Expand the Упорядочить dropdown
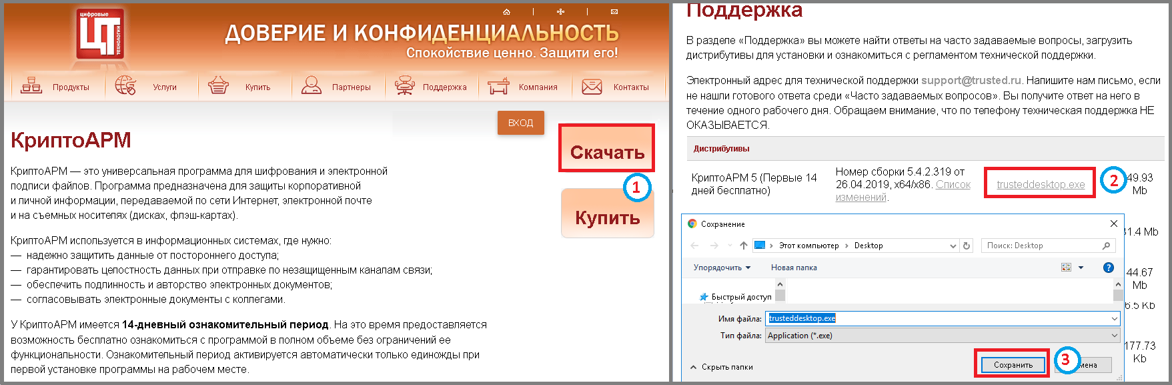 (722, 268)
